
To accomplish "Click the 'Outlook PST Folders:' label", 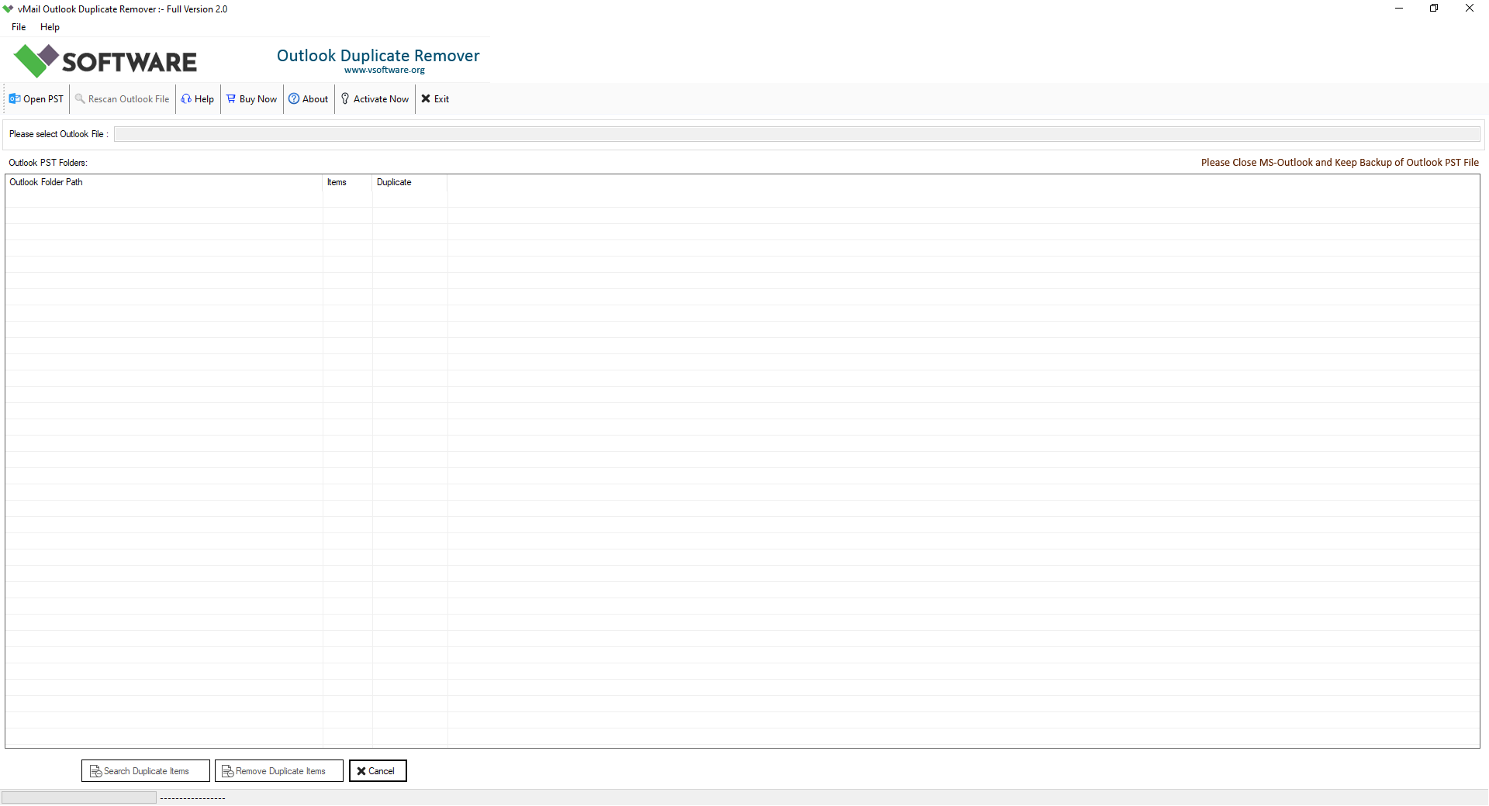I will 48,163.
